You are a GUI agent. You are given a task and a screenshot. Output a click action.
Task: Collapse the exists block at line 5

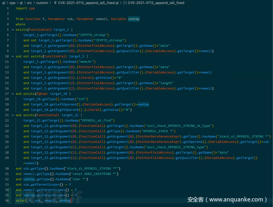[12, 30]
